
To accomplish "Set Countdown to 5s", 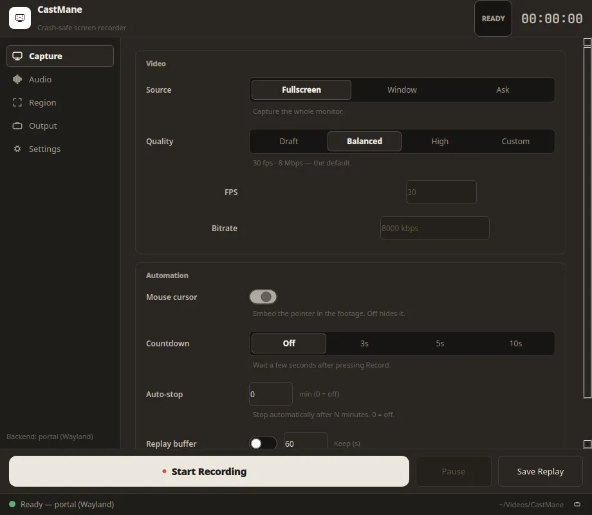I will 440,344.
